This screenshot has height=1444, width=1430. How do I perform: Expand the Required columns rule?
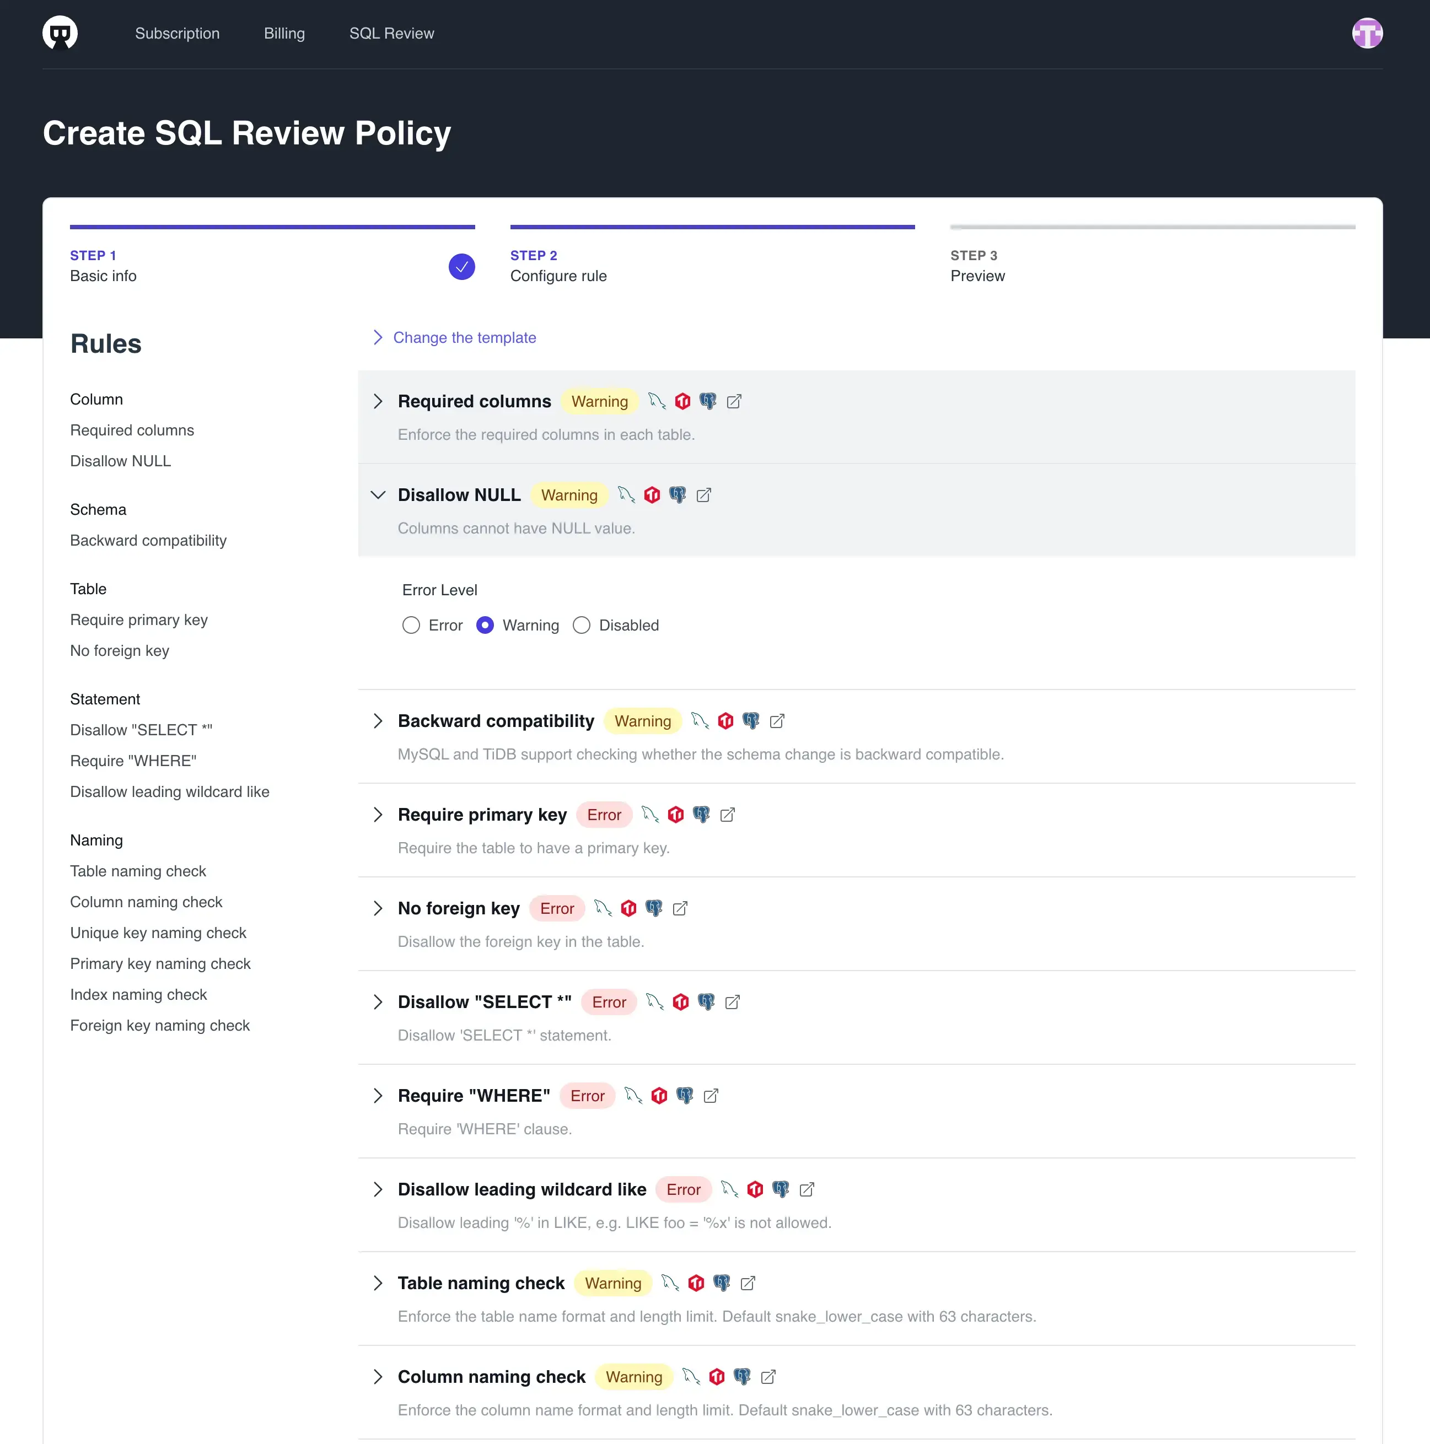[x=378, y=401]
